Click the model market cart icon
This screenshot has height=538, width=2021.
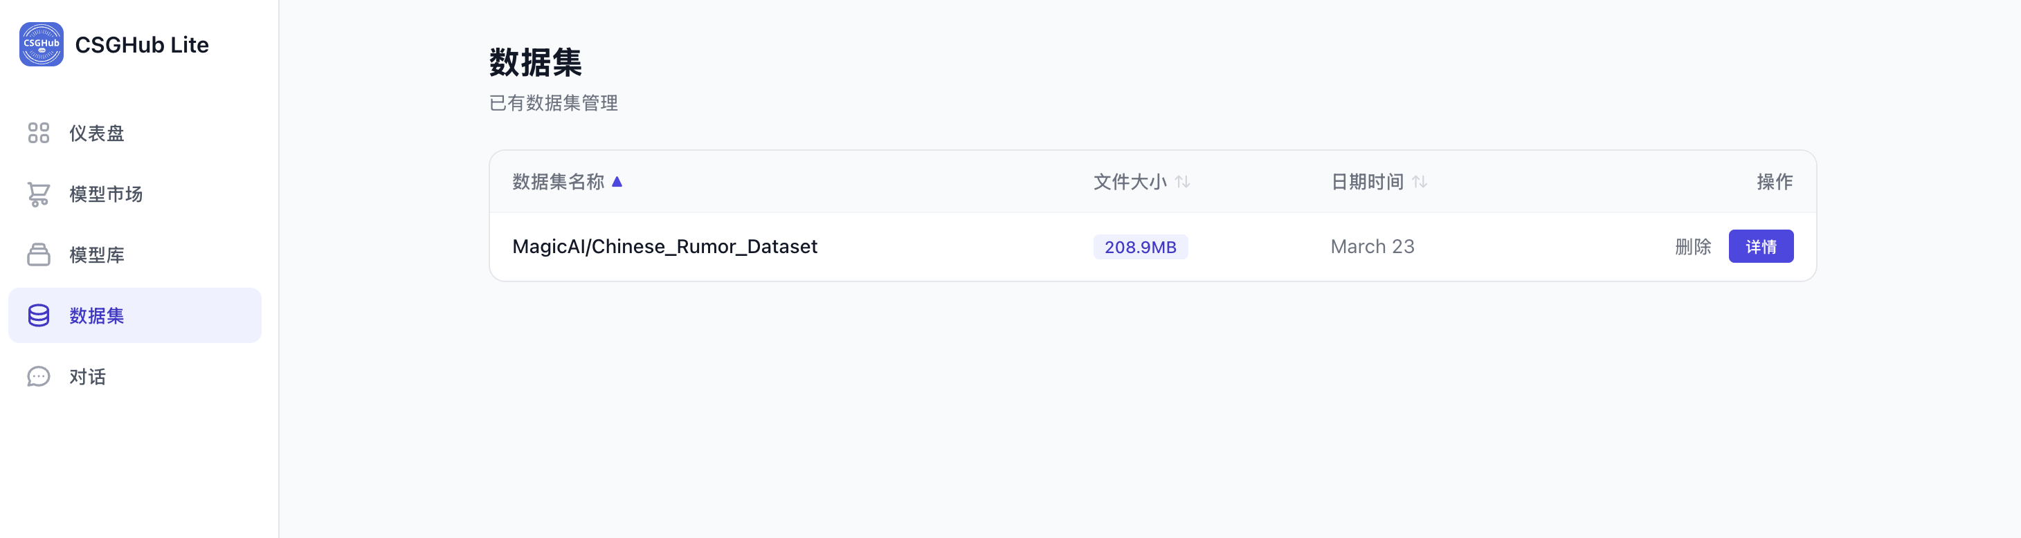(39, 194)
